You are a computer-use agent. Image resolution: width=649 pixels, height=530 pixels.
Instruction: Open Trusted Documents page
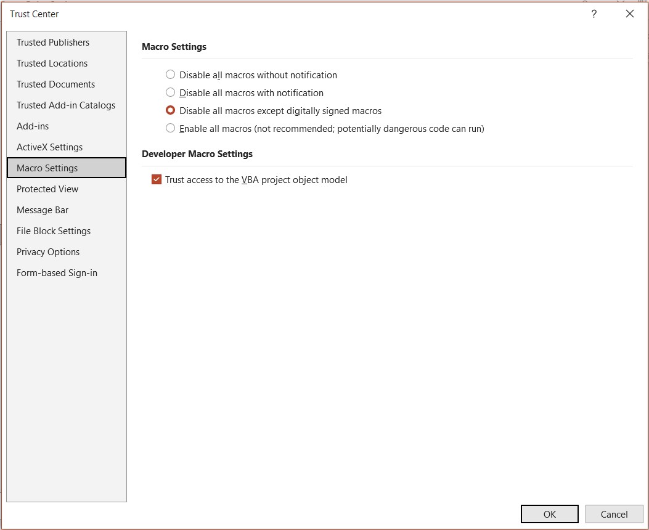click(x=55, y=84)
